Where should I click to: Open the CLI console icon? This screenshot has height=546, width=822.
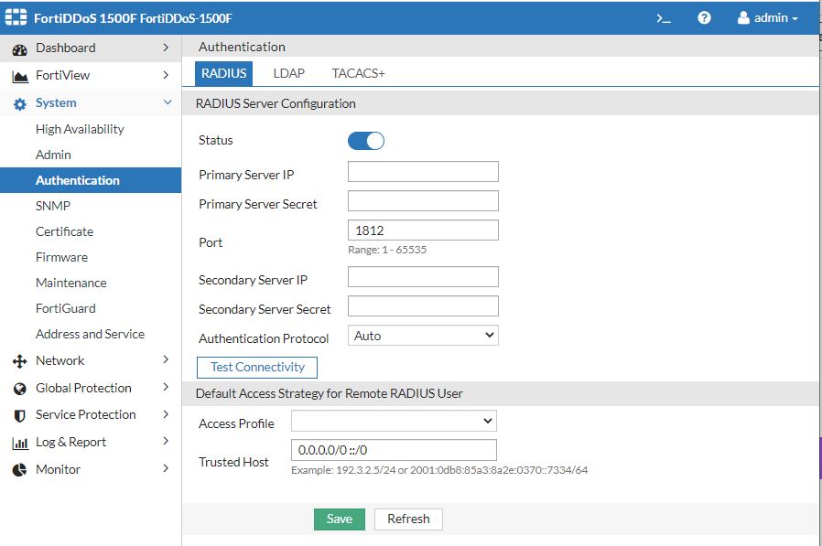tap(663, 18)
